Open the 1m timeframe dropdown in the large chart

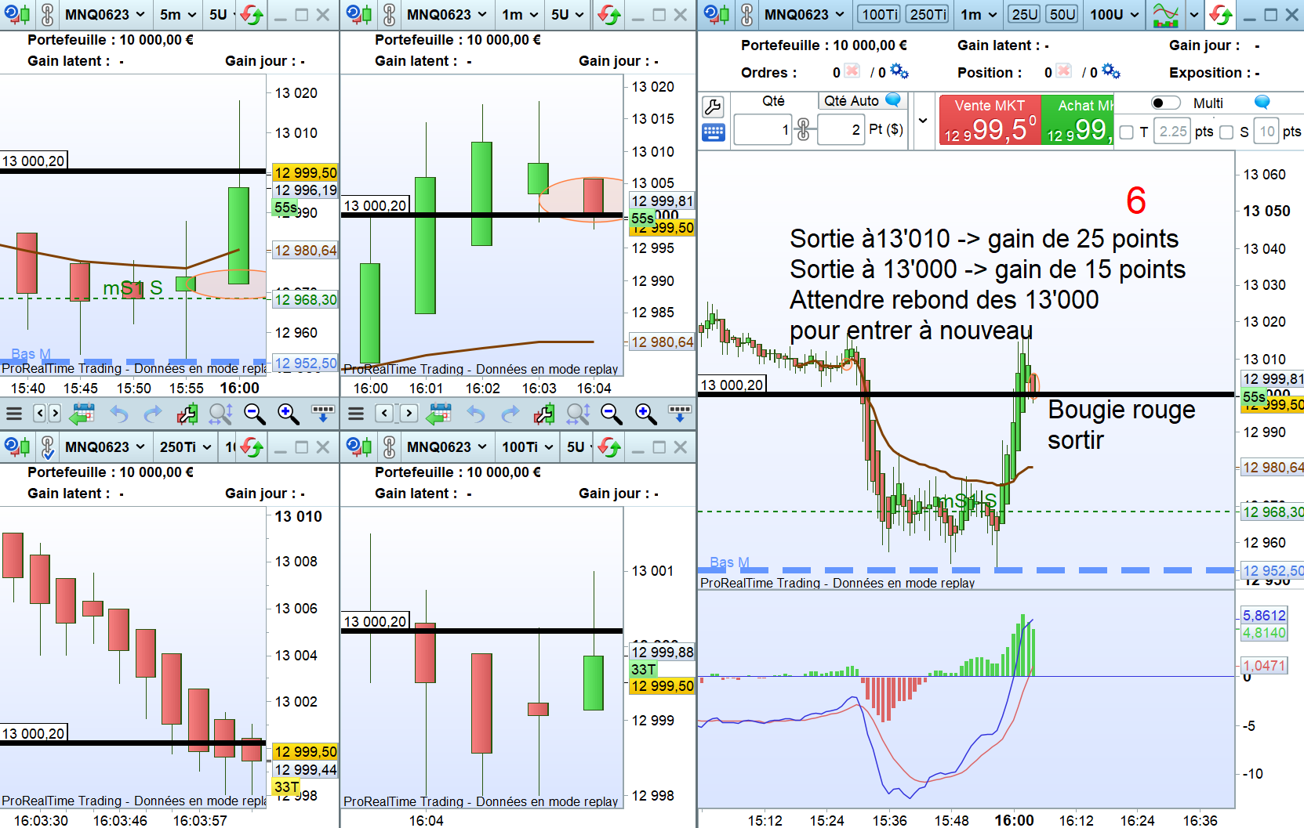[978, 14]
